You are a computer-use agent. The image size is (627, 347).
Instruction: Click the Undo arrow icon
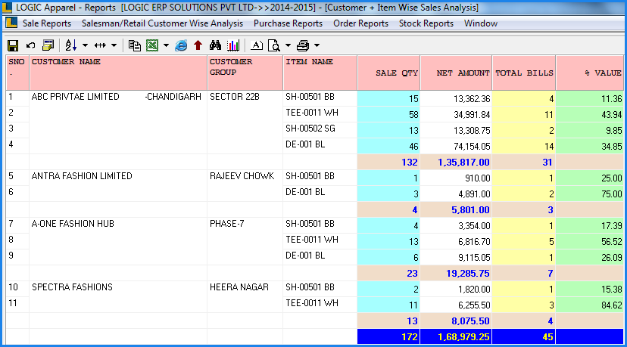31,45
